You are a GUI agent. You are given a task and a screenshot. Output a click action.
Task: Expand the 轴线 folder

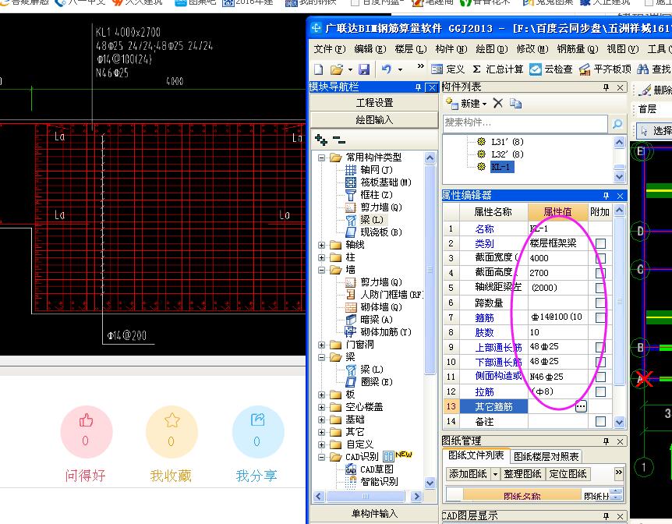[321, 245]
